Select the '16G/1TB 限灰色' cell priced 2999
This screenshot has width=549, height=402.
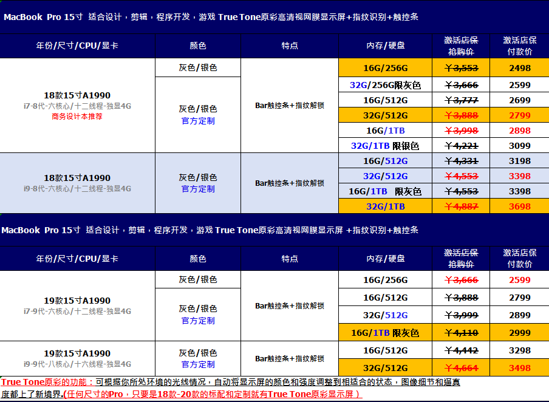pos(385,333)
